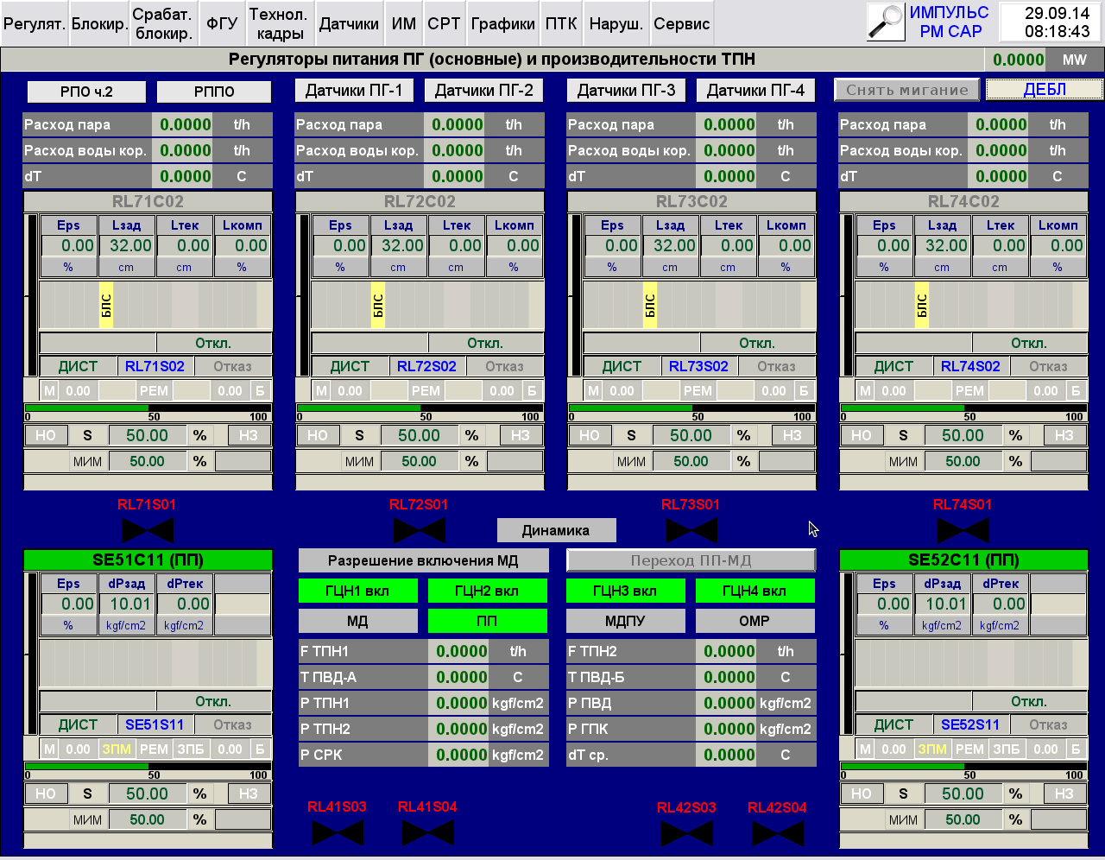Toggle the ГЦН1 вкл indicator
This screenshot has height=860, width=1105.
(357, 591)
